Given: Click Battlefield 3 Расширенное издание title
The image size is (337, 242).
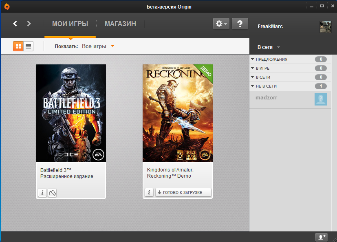Looking at the screenshot, I should point(67,173).
